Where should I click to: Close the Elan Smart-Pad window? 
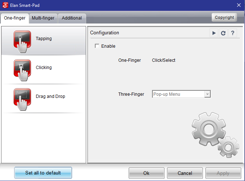239,5
